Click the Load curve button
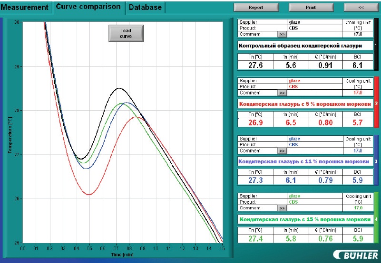Image resolution: width=381 pixels, height=263 pixels. pyautogui.click(x=126, y=33)
